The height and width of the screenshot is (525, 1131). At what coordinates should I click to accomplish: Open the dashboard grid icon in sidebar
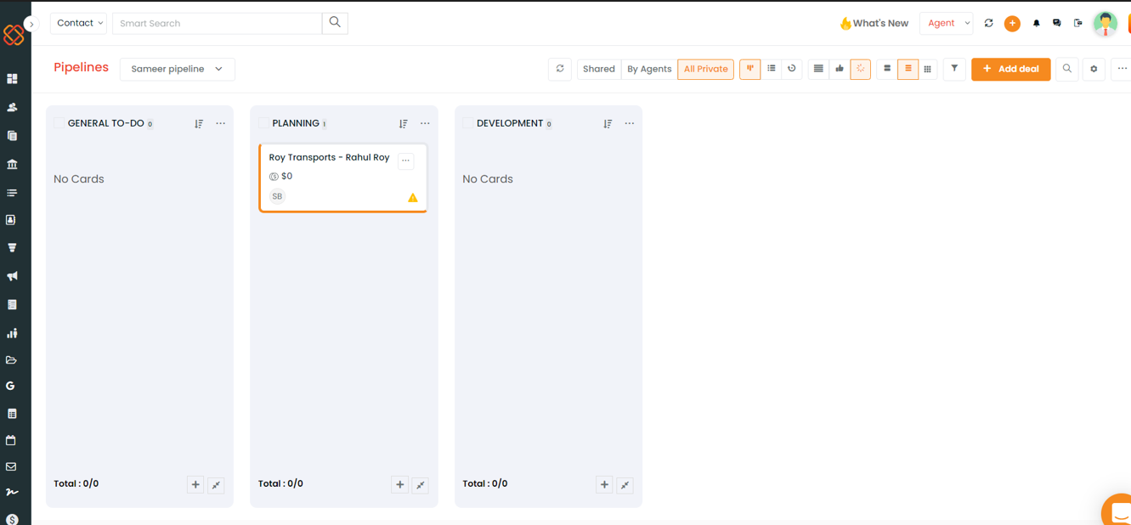click(x=12, y=78)
